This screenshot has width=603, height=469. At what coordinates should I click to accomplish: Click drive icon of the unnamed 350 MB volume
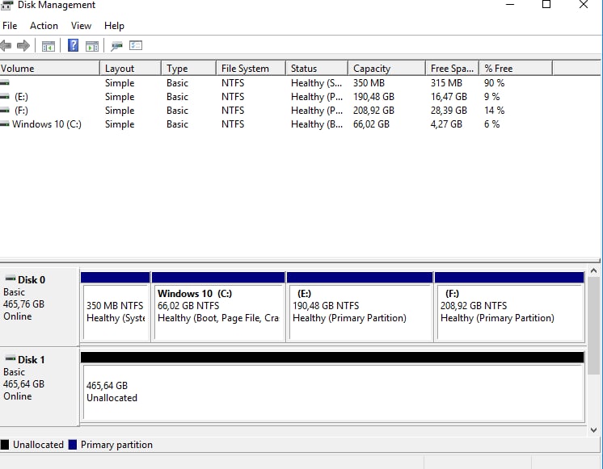coord(5,82)
